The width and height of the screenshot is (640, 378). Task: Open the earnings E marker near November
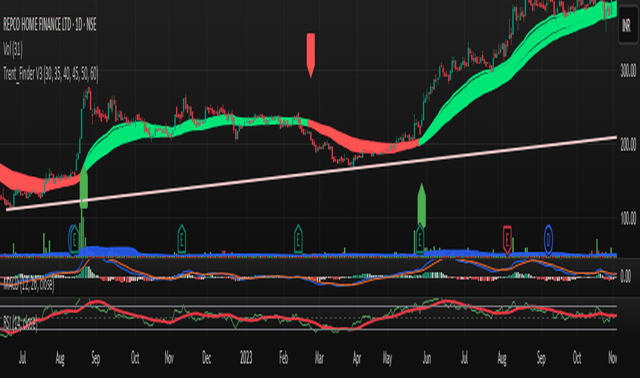[x=182, y=239]
